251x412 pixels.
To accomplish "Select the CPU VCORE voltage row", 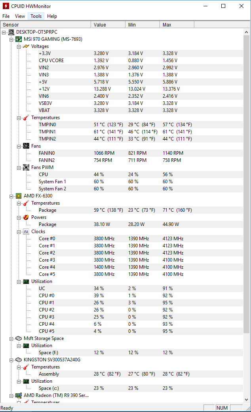I will (x=141, y=61).
